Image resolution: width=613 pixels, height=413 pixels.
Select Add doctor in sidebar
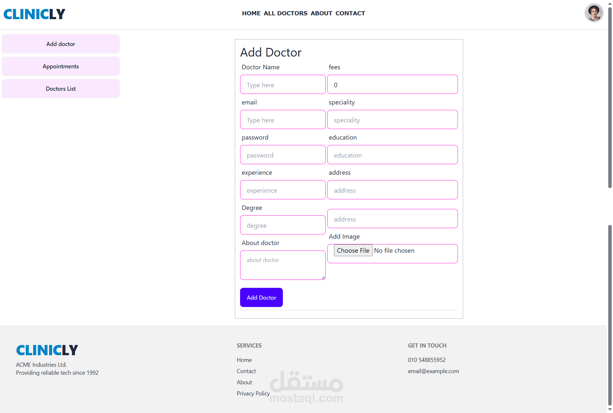click(x=61, y=44)
